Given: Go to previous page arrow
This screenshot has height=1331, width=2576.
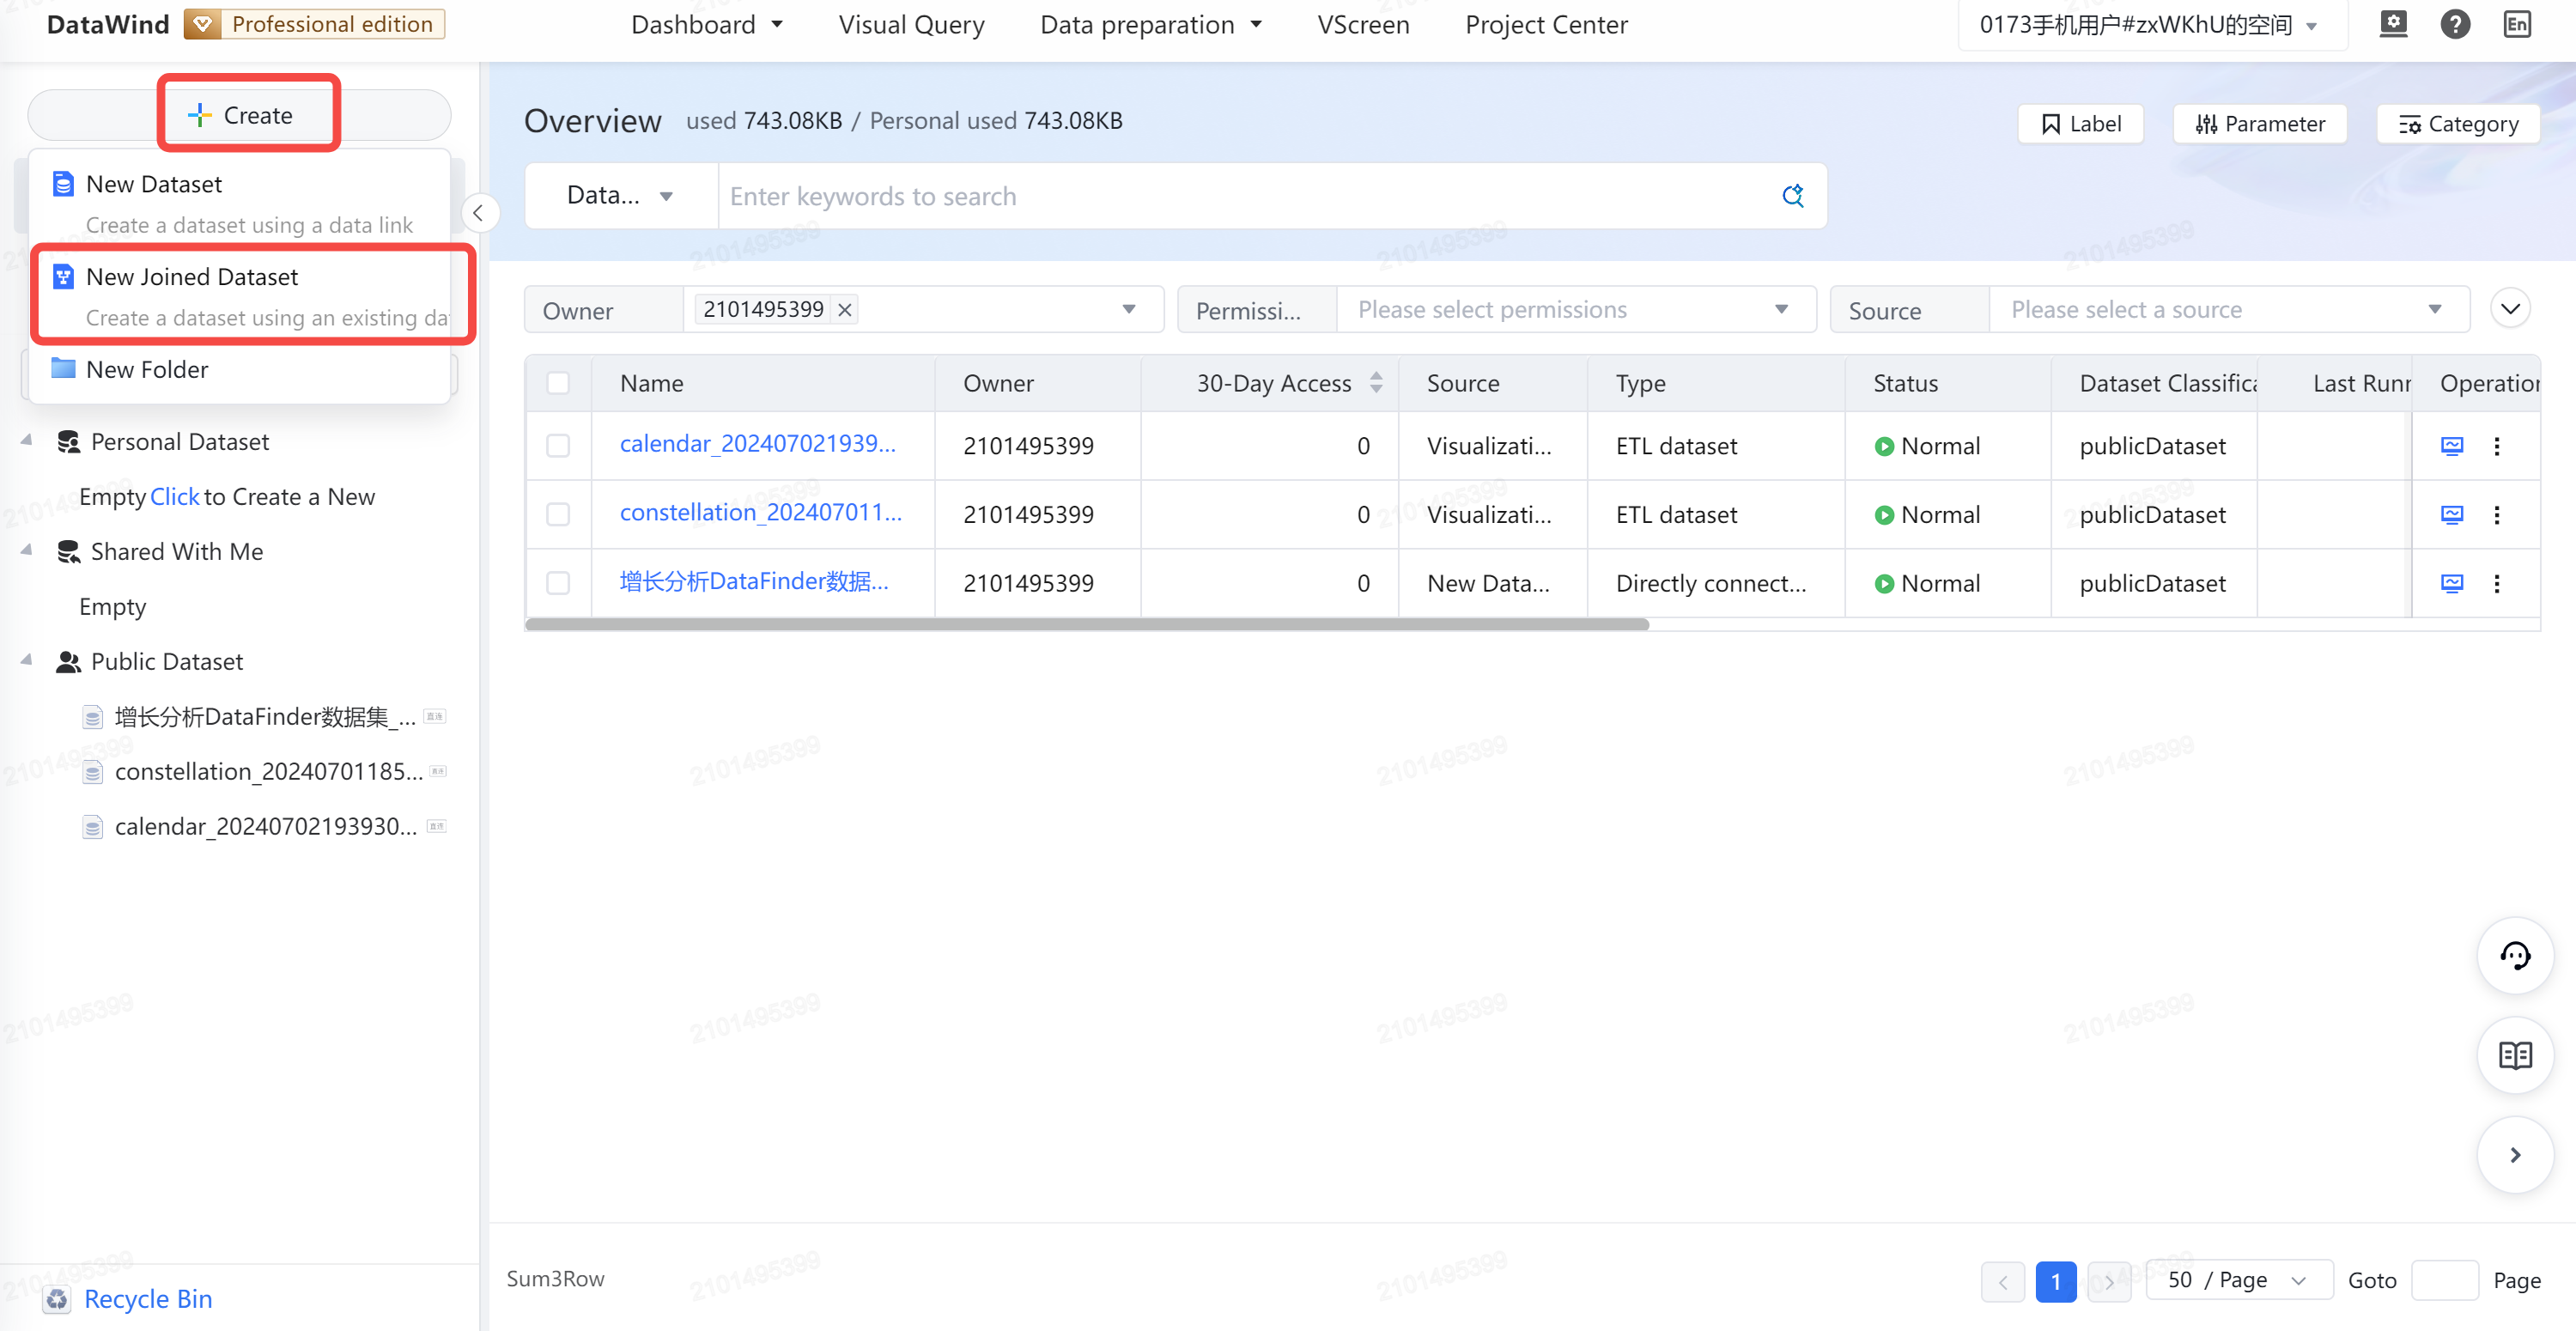Looking at the screenshot, I should click(x=2002, y=1281).
